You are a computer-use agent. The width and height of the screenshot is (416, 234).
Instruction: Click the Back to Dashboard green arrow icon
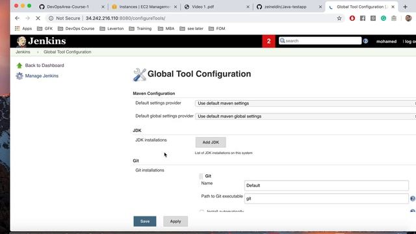[x=19, y=66]
